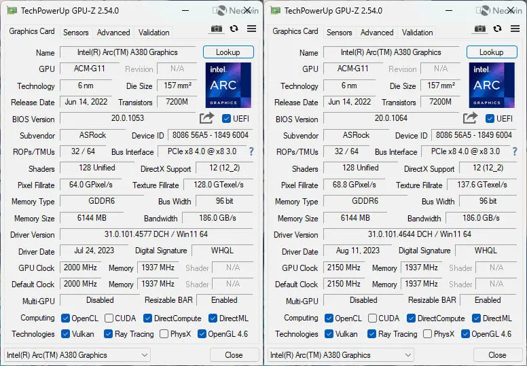Click the BIOS export share icon in left window
The image size is (527, 366).
tap(206, 118)
